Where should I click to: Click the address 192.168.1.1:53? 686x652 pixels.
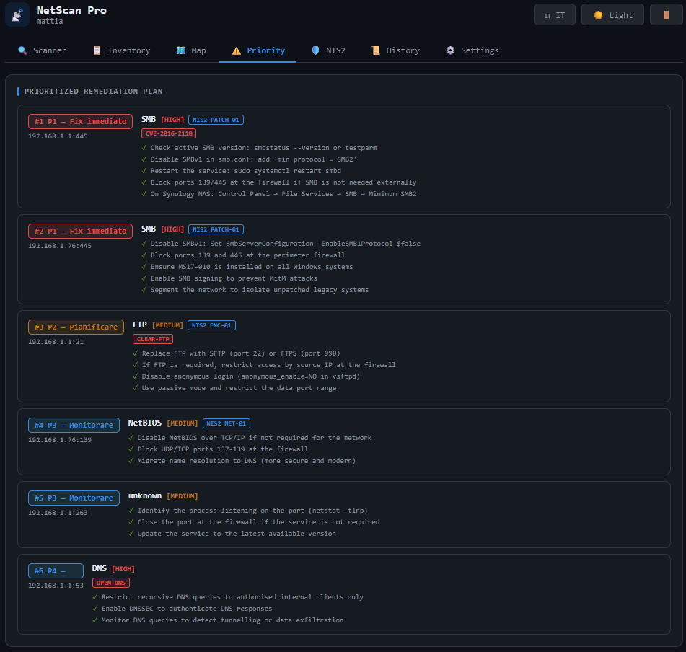(56, 586)
